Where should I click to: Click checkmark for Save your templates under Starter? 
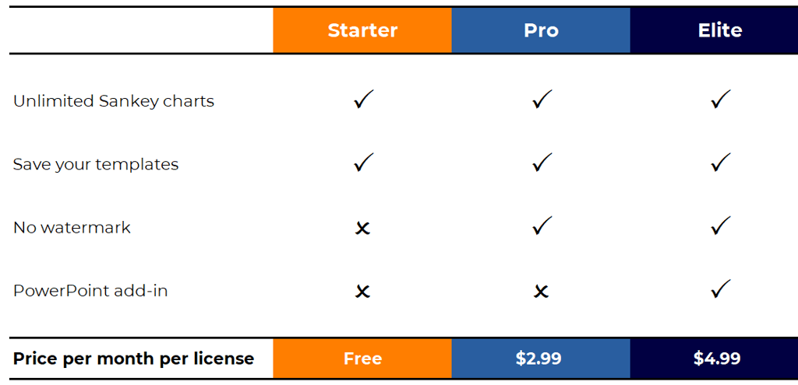coord(363,163)
